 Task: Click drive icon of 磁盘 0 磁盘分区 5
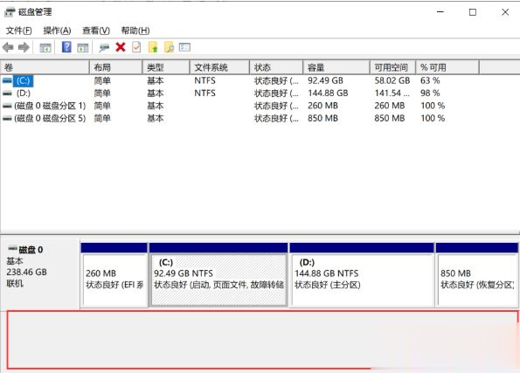[7, 119]
